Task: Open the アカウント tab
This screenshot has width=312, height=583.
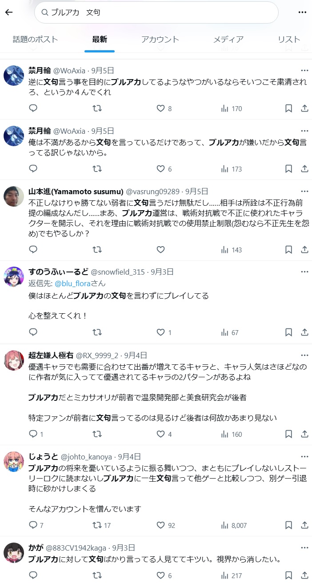Action: (x=160, y=40)
